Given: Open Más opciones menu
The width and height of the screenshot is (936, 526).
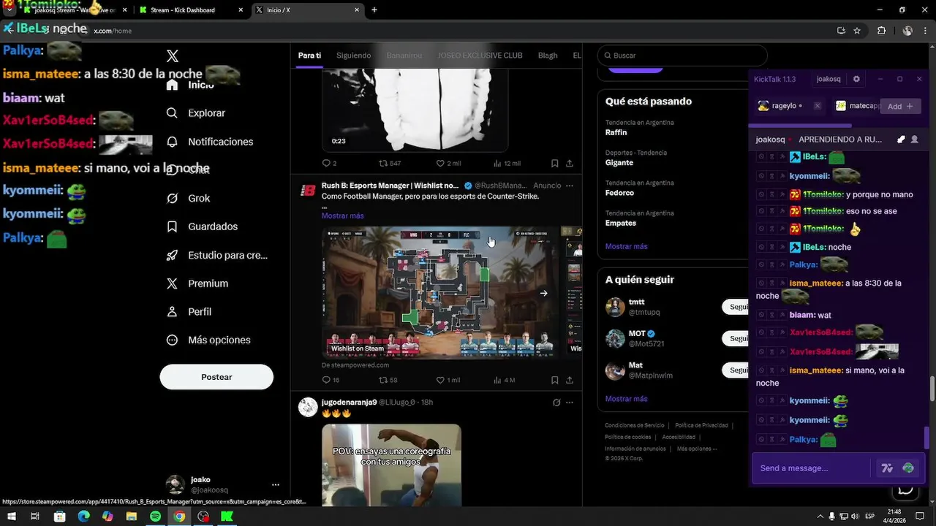Looking at the screenshot, I should pos(208,340).
